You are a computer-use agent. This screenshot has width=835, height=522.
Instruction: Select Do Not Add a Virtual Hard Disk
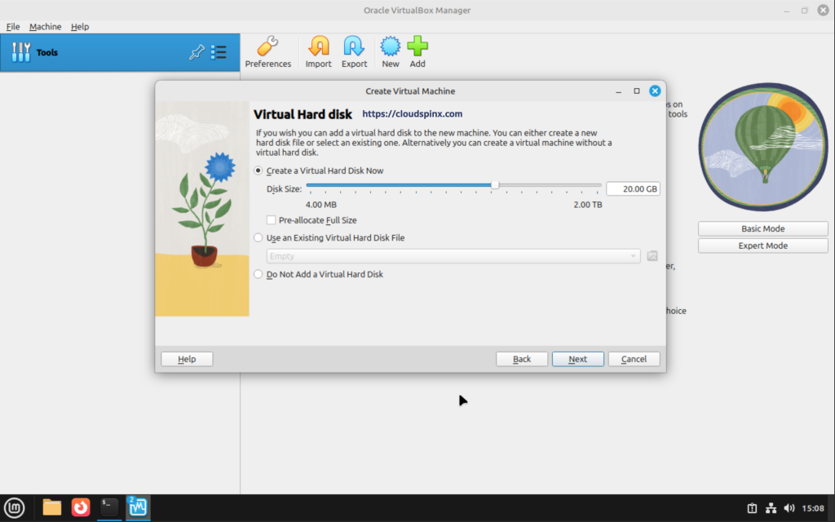(x=258, y=274)
